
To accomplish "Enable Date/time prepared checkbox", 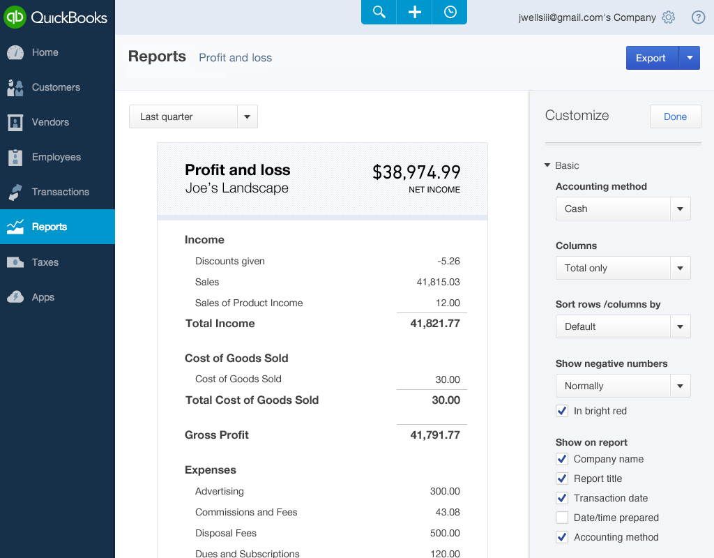I will (x=562, y=518).
